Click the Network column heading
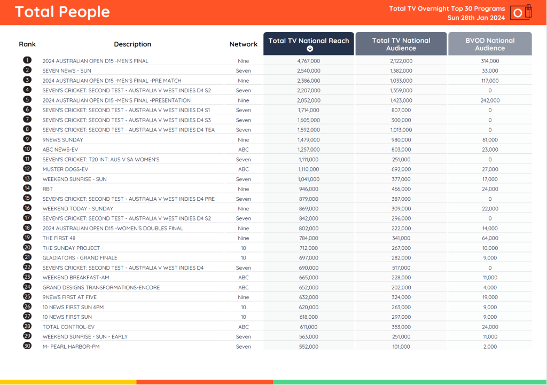This screenshot has height=385, width=547. [244, 44]
